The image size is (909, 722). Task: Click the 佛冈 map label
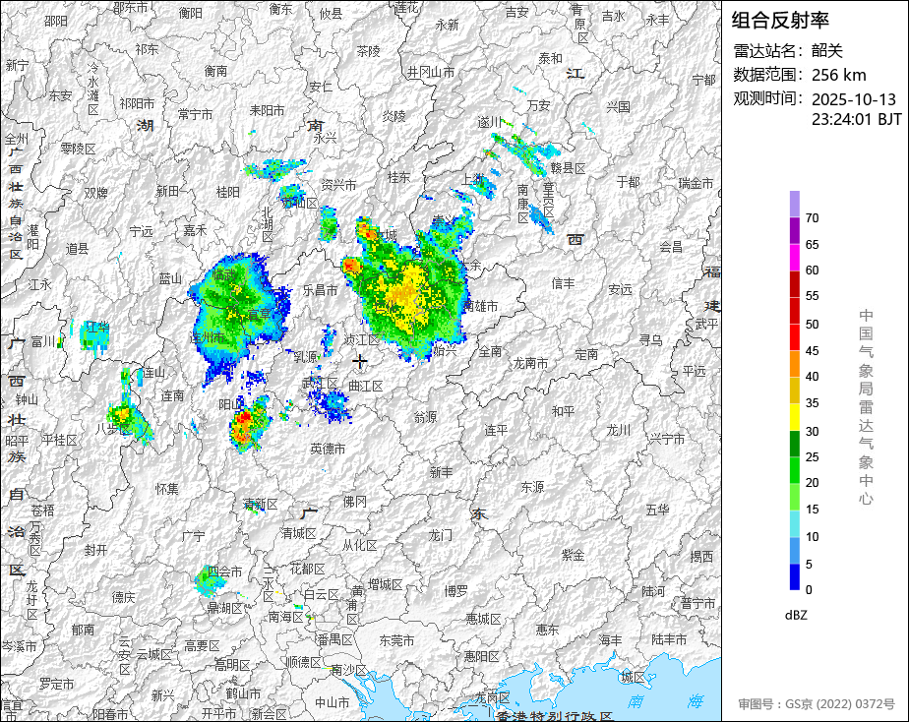tap(355, 502)
